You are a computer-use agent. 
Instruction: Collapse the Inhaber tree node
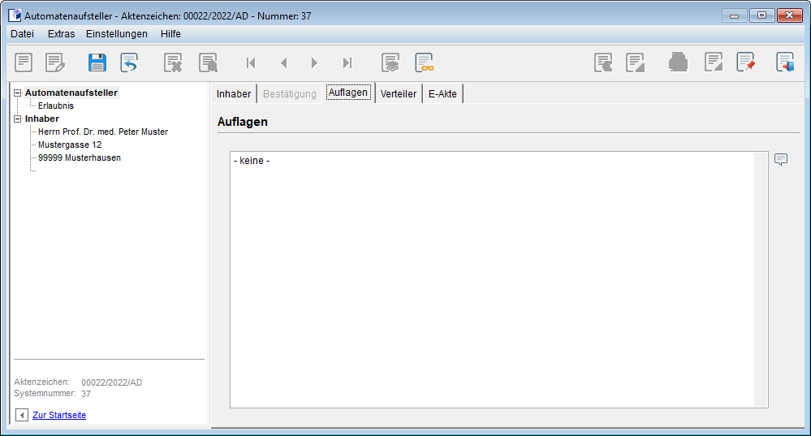click(x=18, y=119)
